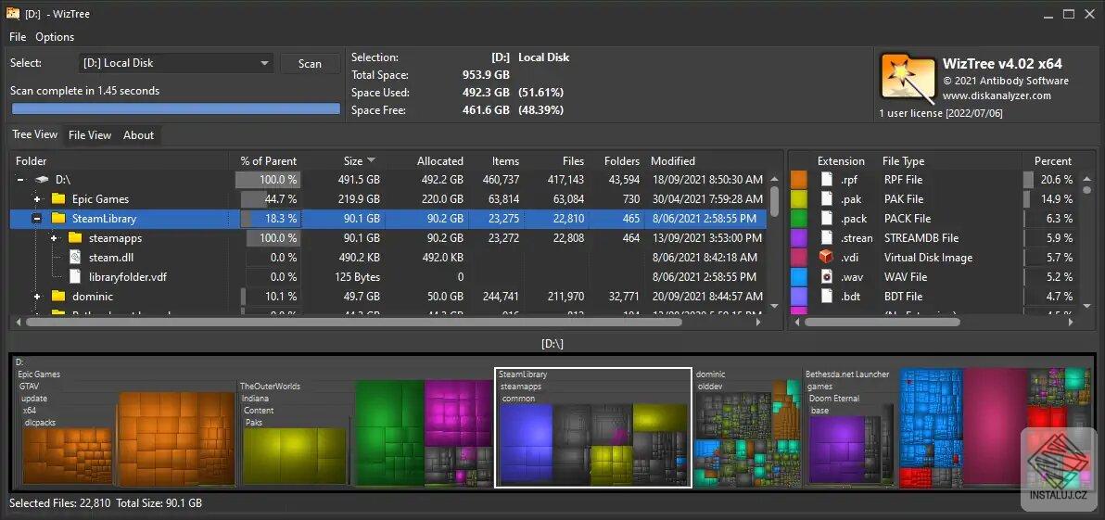Viewport: 1105px width, 520px height.
Task: Click the .bdt file type icon
Action: [x=826, y=297]
